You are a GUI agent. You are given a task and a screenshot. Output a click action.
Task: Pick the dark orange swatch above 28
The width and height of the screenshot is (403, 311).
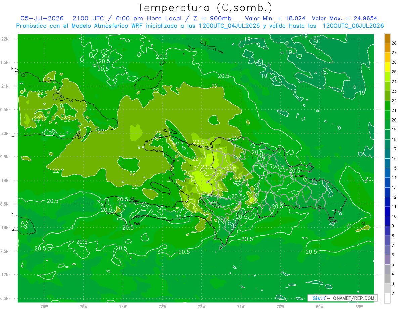(x=387, y=38)
